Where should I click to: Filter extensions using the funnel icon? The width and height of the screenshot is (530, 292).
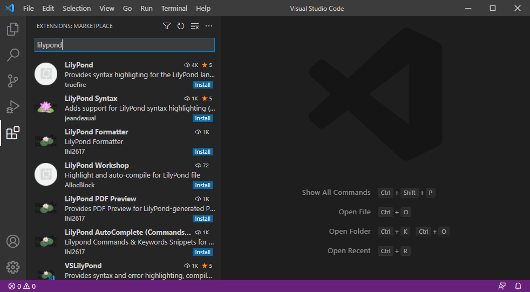coord(167,26)
